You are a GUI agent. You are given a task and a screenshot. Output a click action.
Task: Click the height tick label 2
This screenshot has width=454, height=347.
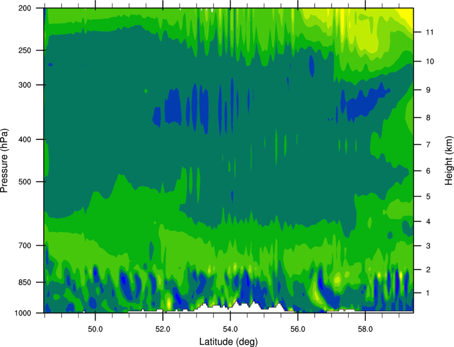tap(428, 270)
